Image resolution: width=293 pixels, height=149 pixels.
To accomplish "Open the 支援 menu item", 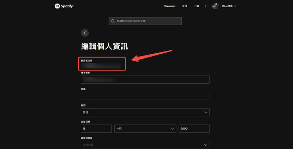I will [x=185, y=6].
